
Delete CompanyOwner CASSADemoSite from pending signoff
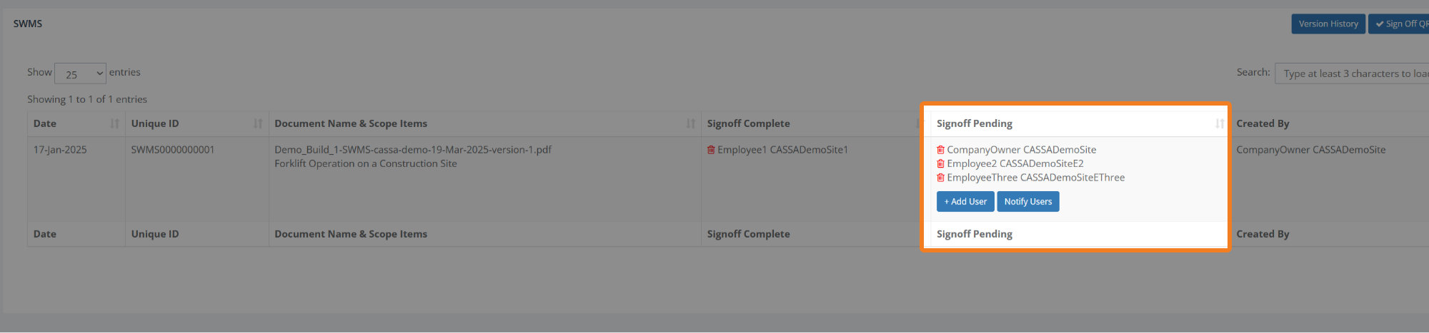click(940, 150)
